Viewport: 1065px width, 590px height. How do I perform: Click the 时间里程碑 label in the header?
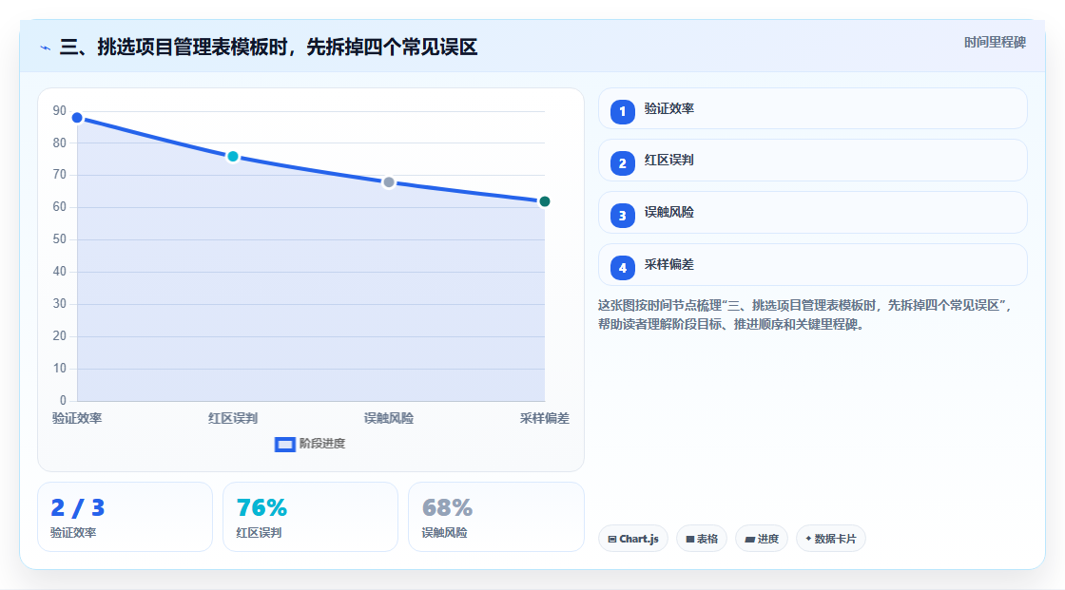pos(995,42)
